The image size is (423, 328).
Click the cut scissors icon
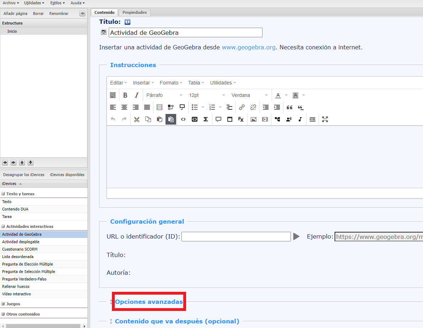136,119
